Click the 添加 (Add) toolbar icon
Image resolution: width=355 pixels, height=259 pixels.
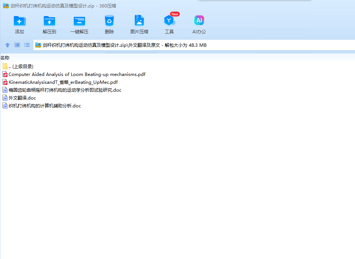19,21
